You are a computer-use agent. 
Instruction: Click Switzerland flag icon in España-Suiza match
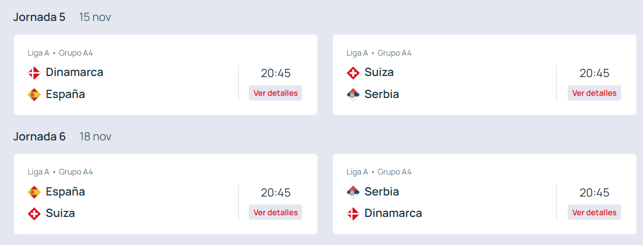tap(34, 214)
